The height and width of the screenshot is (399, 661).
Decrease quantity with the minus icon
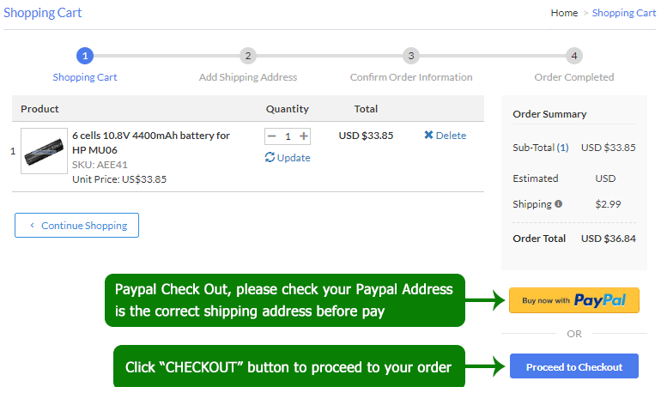[x=272, y=136]
